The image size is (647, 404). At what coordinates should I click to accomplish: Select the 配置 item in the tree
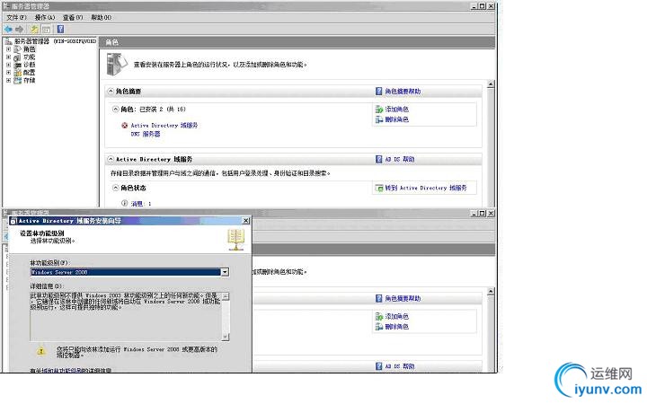pyautogui.click(x=29, y=73)
